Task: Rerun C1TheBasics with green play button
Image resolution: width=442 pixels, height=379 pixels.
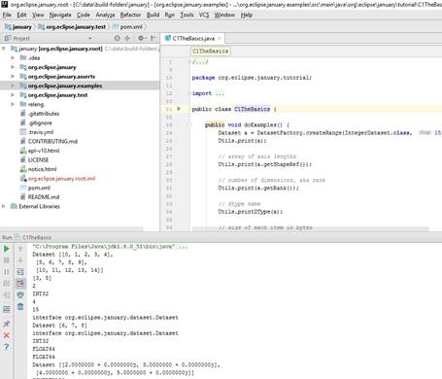Action: coord(6,249)
